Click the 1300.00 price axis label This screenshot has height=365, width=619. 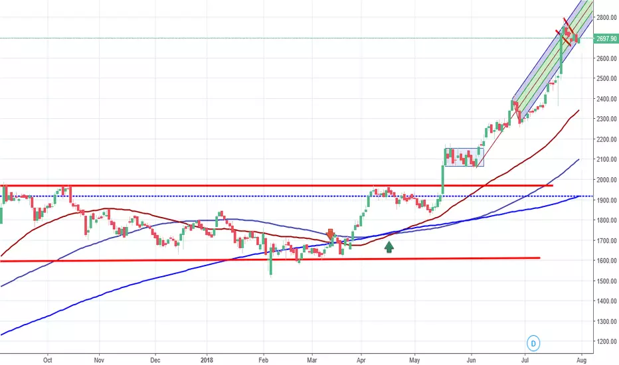(606, 322)
